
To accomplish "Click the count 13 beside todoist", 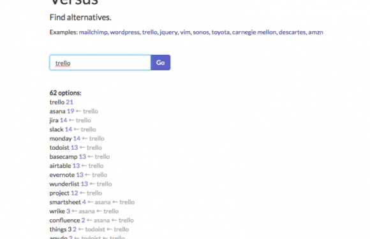I will (x=75, y=148).
